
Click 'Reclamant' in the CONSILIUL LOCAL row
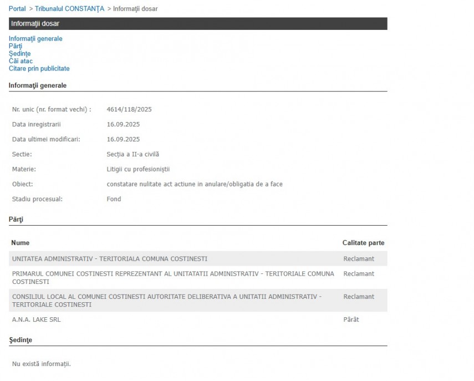[x=359, y=297]
